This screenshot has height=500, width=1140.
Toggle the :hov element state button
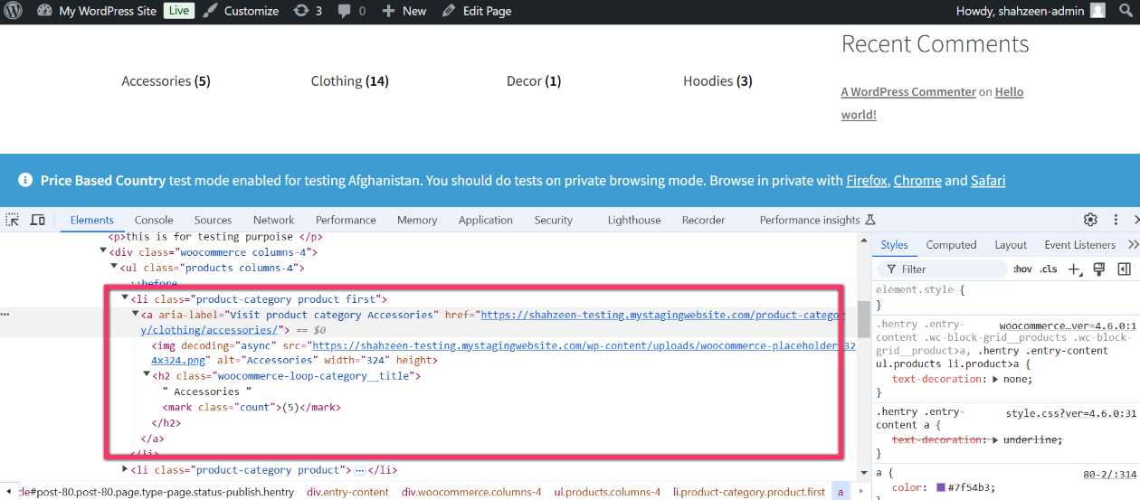pyautogui.click(x=1022, y=269)
